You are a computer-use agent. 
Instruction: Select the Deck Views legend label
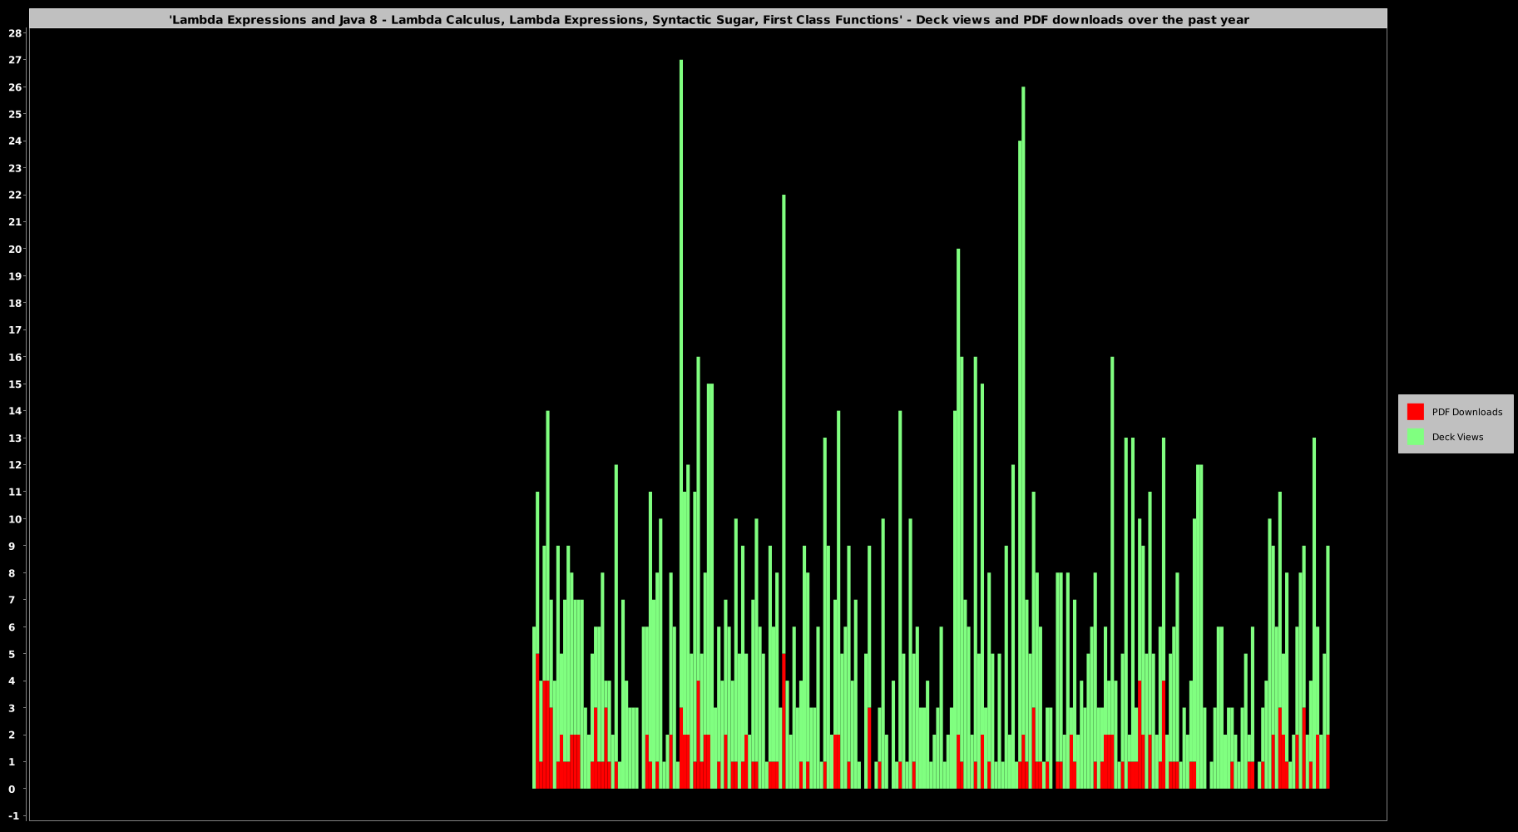(x=1457, y=437)
